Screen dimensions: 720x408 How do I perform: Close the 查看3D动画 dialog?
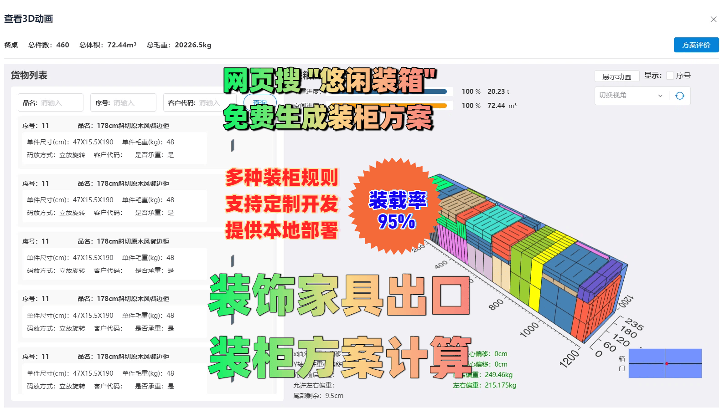(x=713, y=19)
